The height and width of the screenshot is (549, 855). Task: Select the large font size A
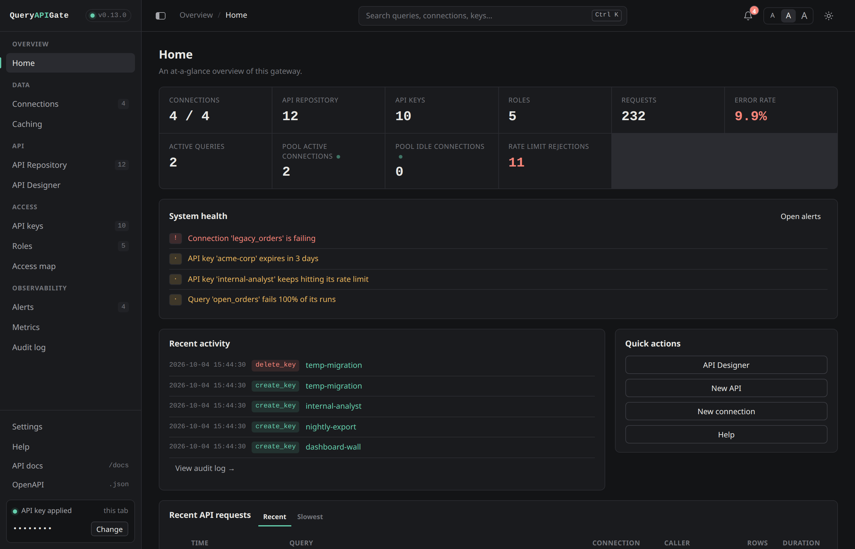point(804,16)
